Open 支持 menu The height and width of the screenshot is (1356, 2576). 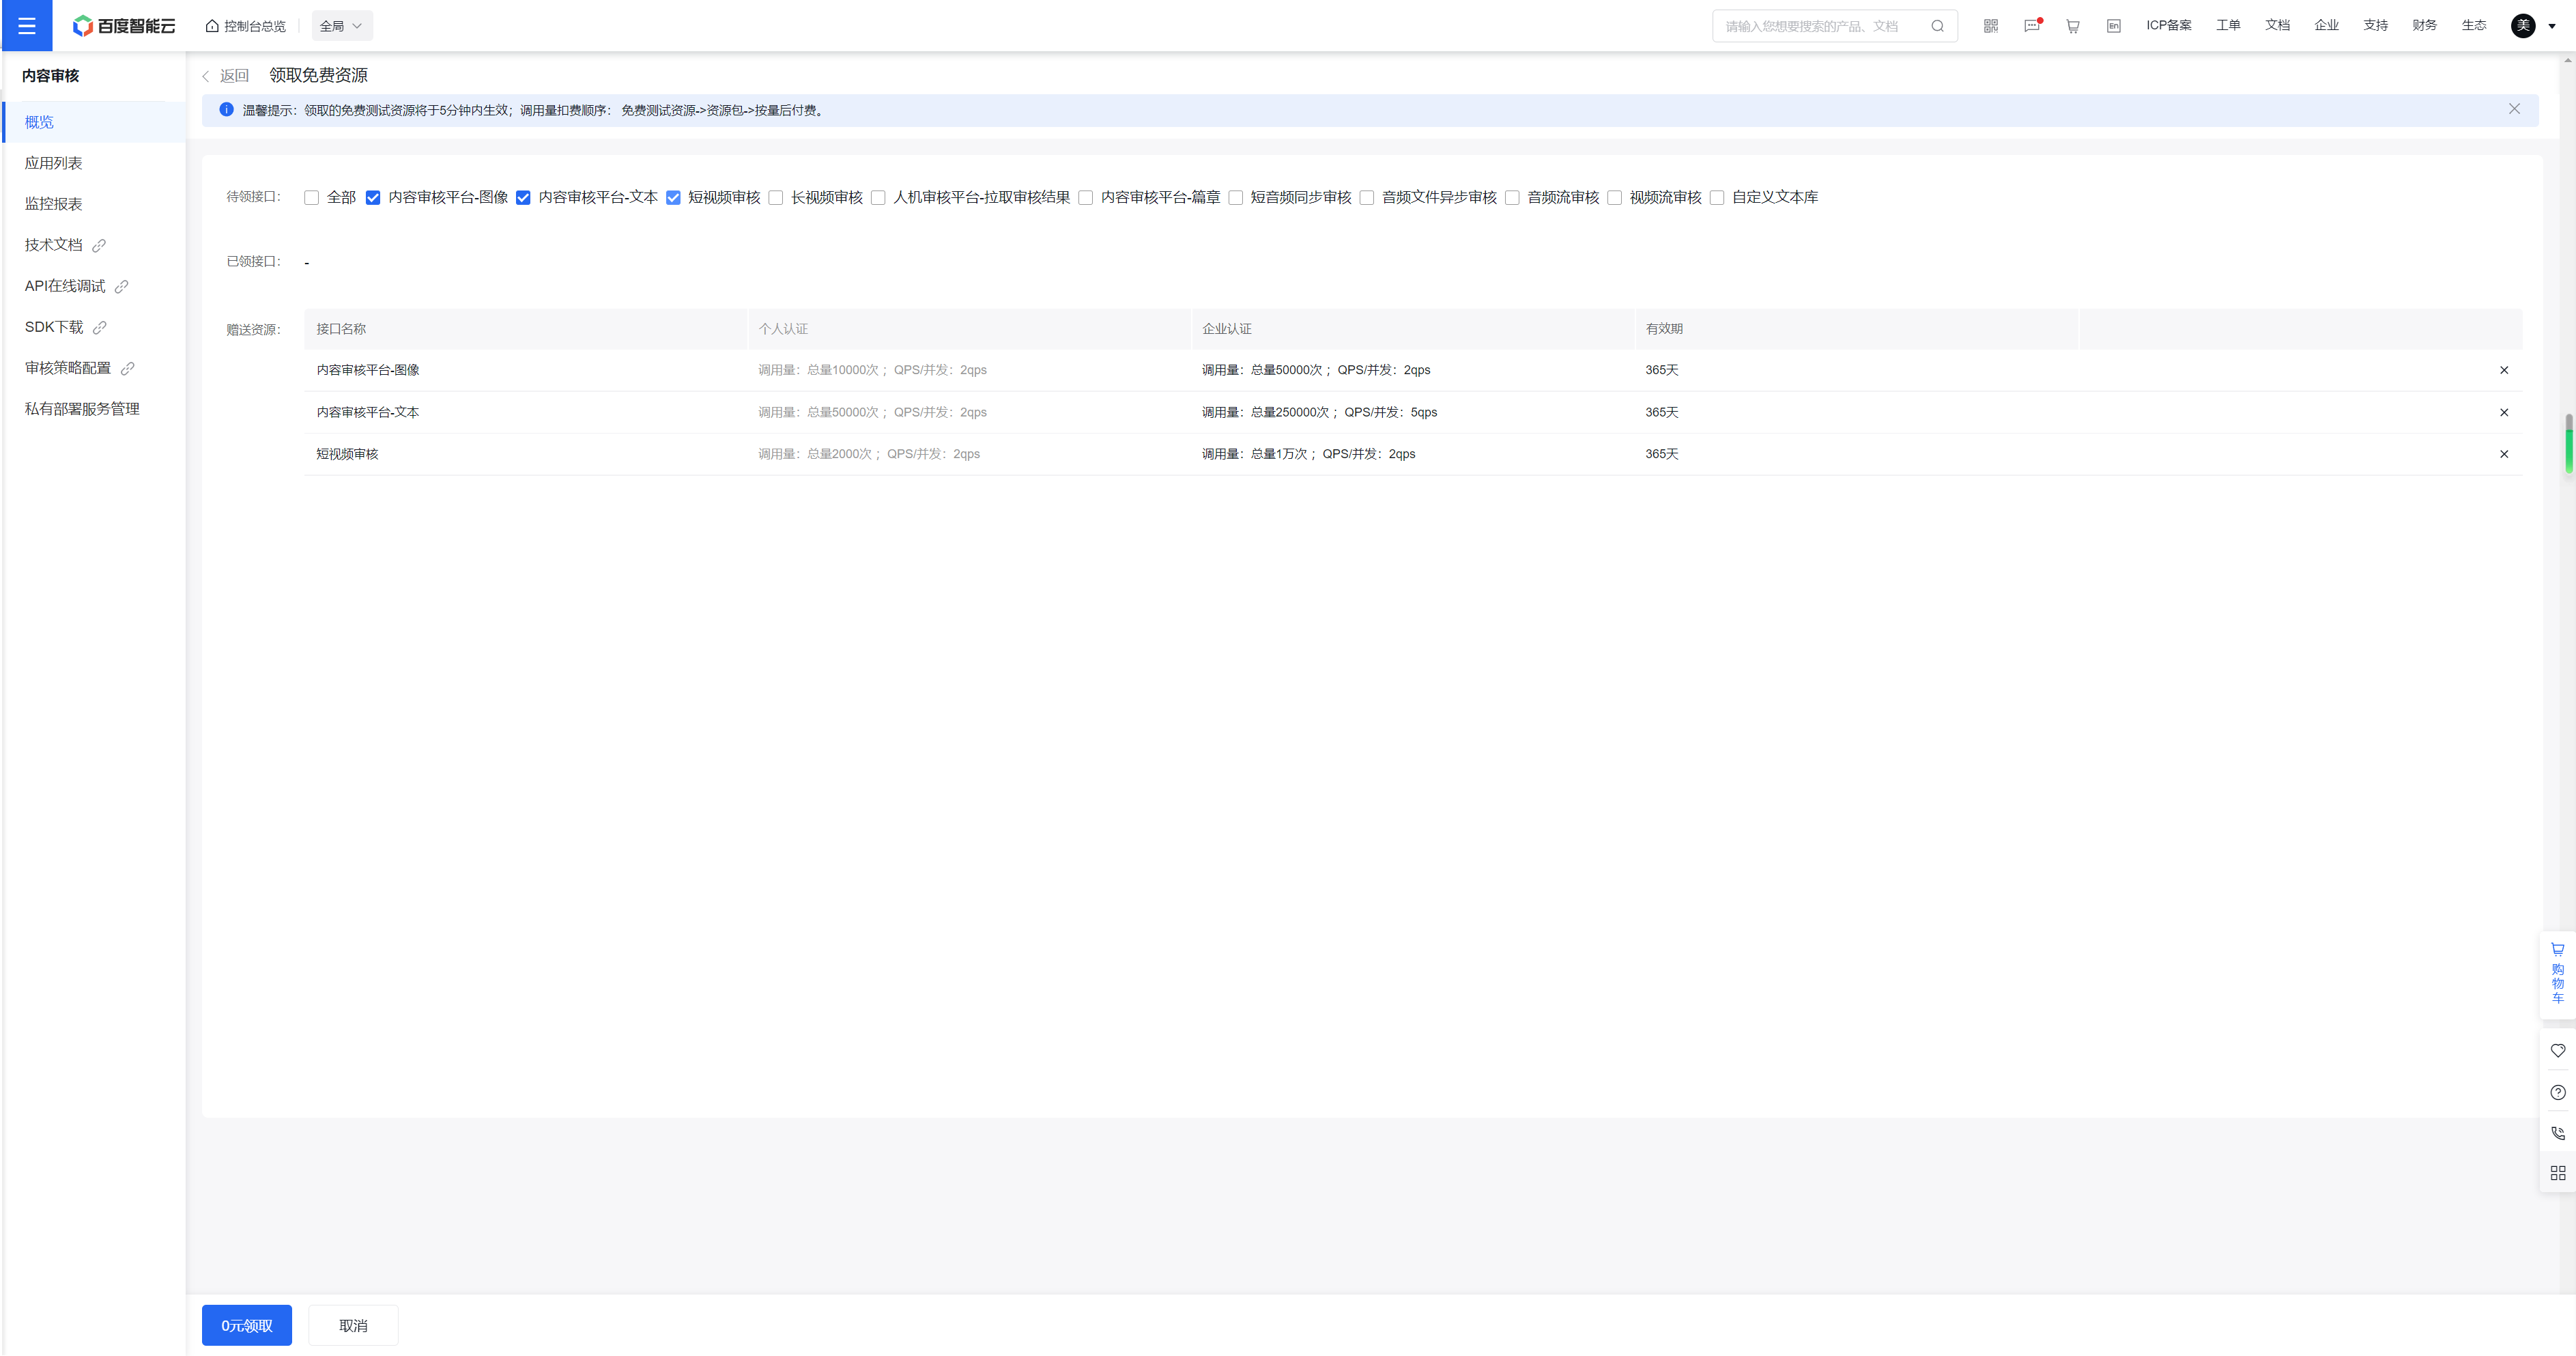(x=2375, y=26)
